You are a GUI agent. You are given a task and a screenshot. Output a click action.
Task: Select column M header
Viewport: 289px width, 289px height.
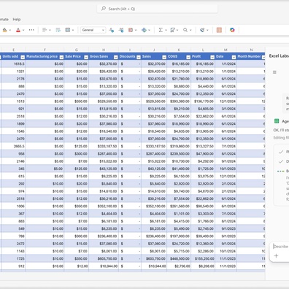point(226,50)
